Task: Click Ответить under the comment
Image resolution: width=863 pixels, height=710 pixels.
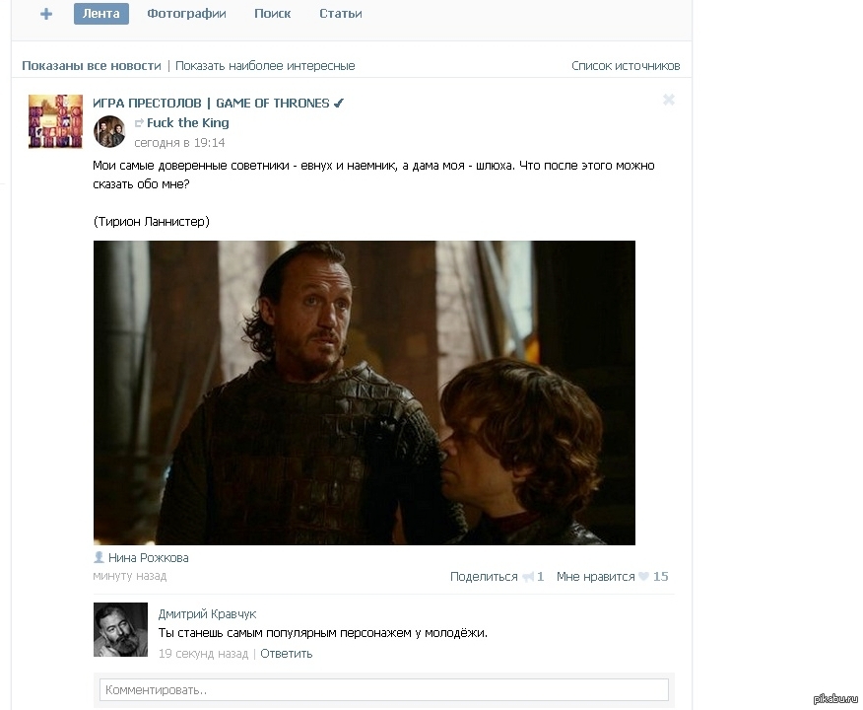Action: click(287, 654)
